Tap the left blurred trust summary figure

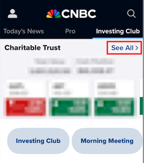tap(50, 65)
